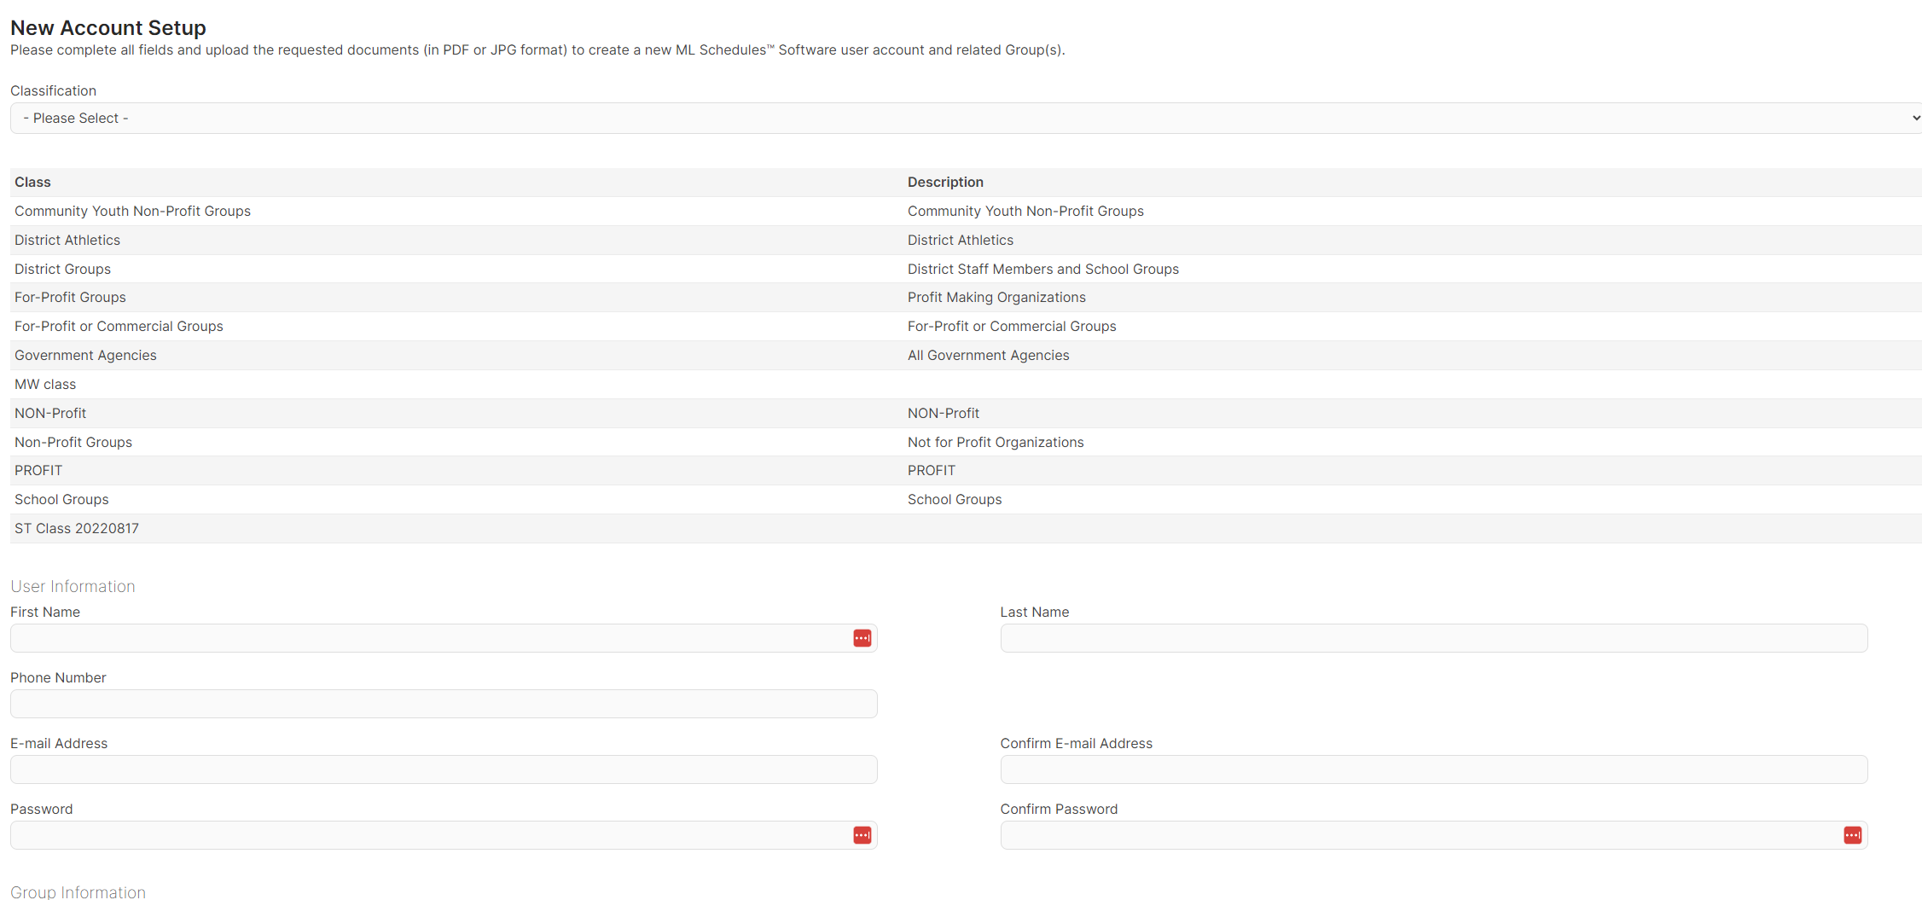
Task: Click the For-Profit or Commercial Groups row
Action: coord(966,327)
